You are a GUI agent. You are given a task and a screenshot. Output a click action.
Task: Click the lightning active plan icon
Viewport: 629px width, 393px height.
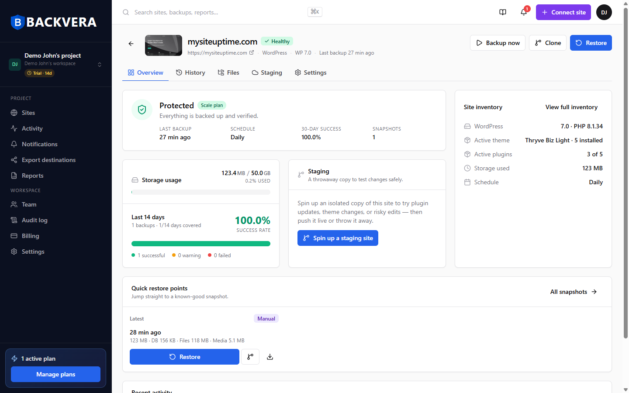tap(14, 359)
